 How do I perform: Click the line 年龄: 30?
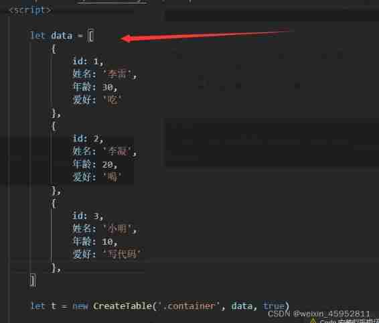(95, 86)
